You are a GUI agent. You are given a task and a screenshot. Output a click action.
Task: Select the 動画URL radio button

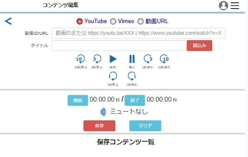(140, 21)
